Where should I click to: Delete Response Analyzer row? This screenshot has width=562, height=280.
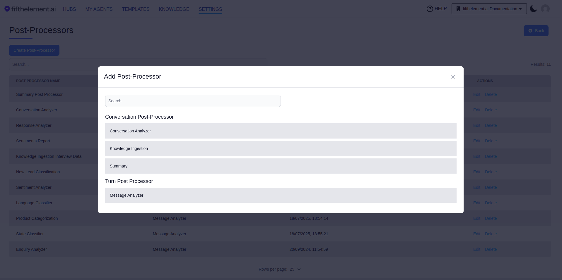(x=491, y=125)
